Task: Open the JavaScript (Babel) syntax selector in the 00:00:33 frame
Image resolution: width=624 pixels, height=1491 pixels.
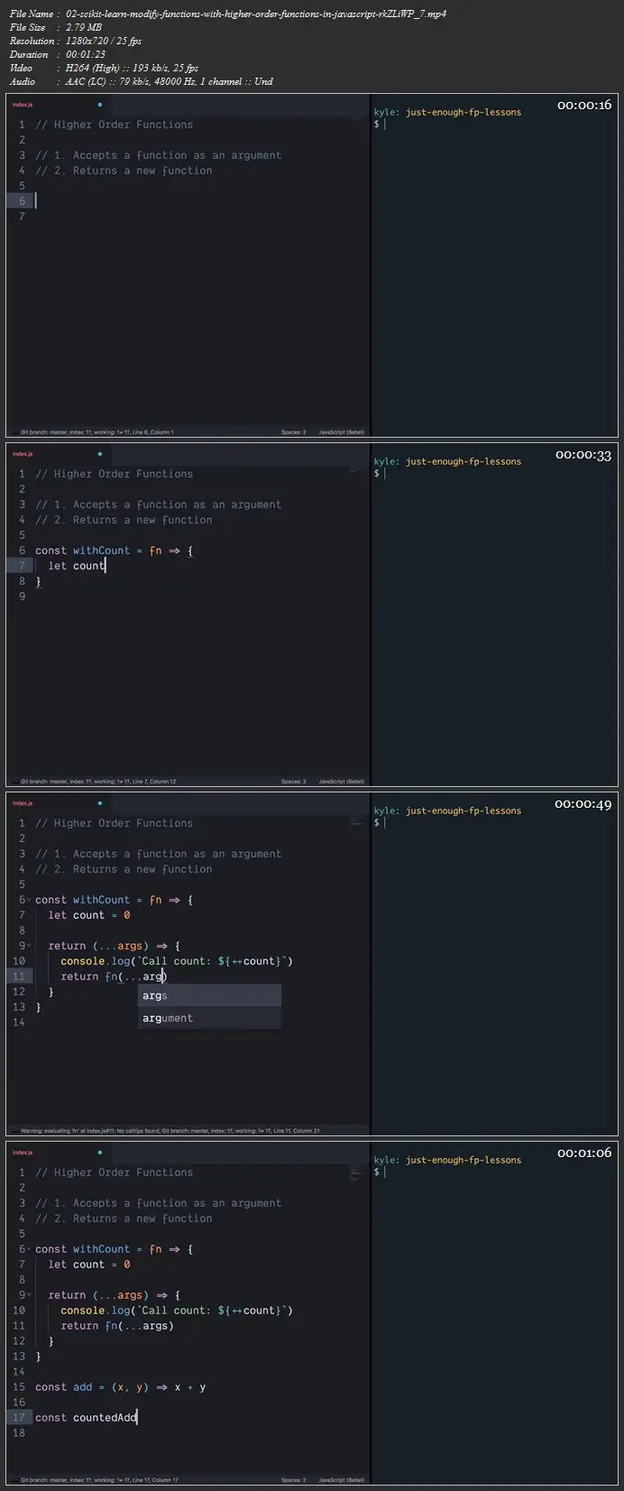Action: tap(342, 782)
